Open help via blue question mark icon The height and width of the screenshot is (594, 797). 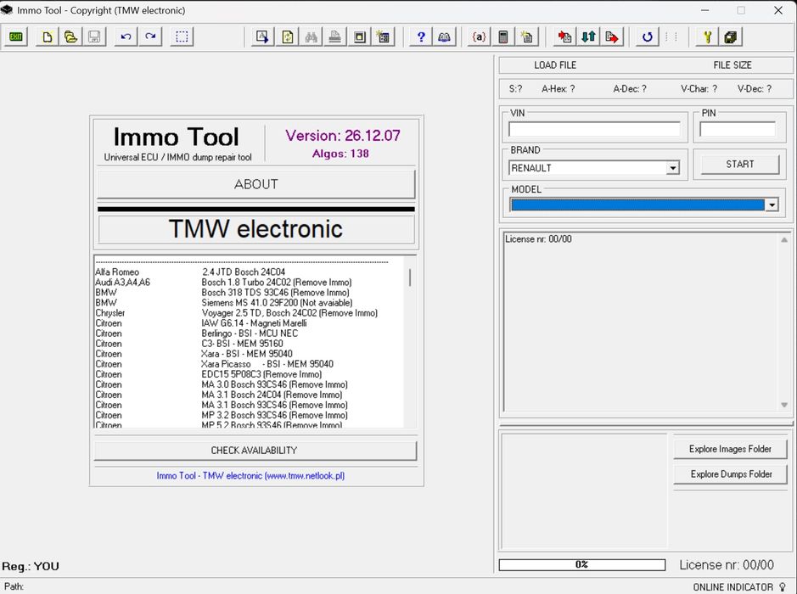coord(421,36)
